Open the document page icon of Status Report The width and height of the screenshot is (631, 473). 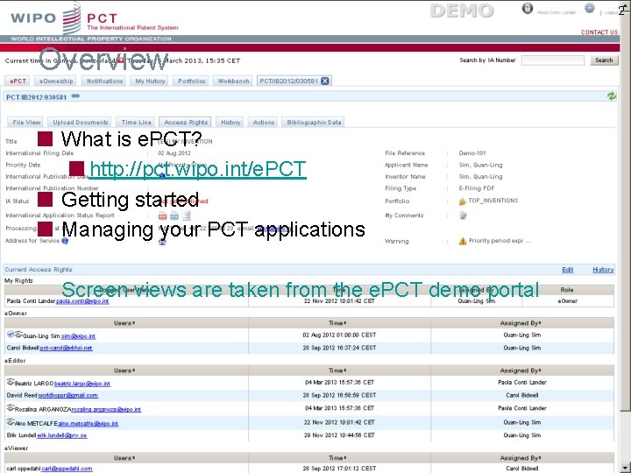pos(187,215)
